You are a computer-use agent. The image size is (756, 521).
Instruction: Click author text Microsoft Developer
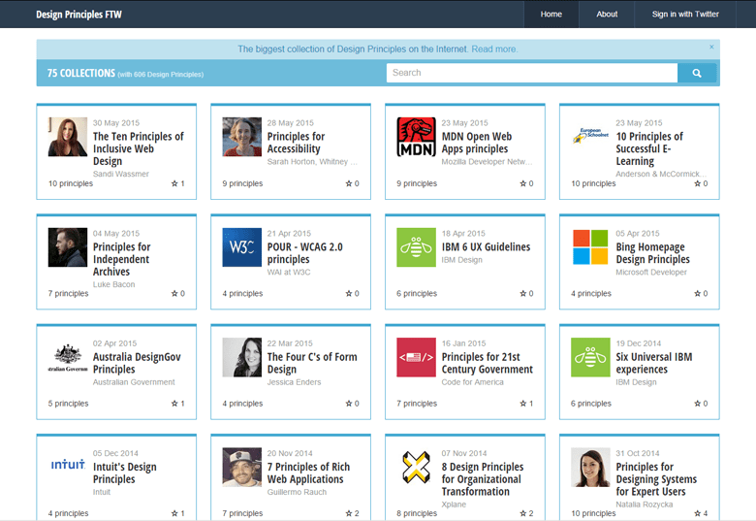[x=651, y=272]
